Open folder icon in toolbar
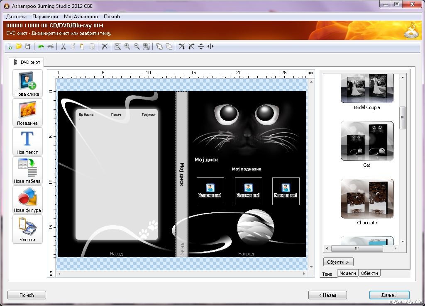425x306 pixels. 19,46
